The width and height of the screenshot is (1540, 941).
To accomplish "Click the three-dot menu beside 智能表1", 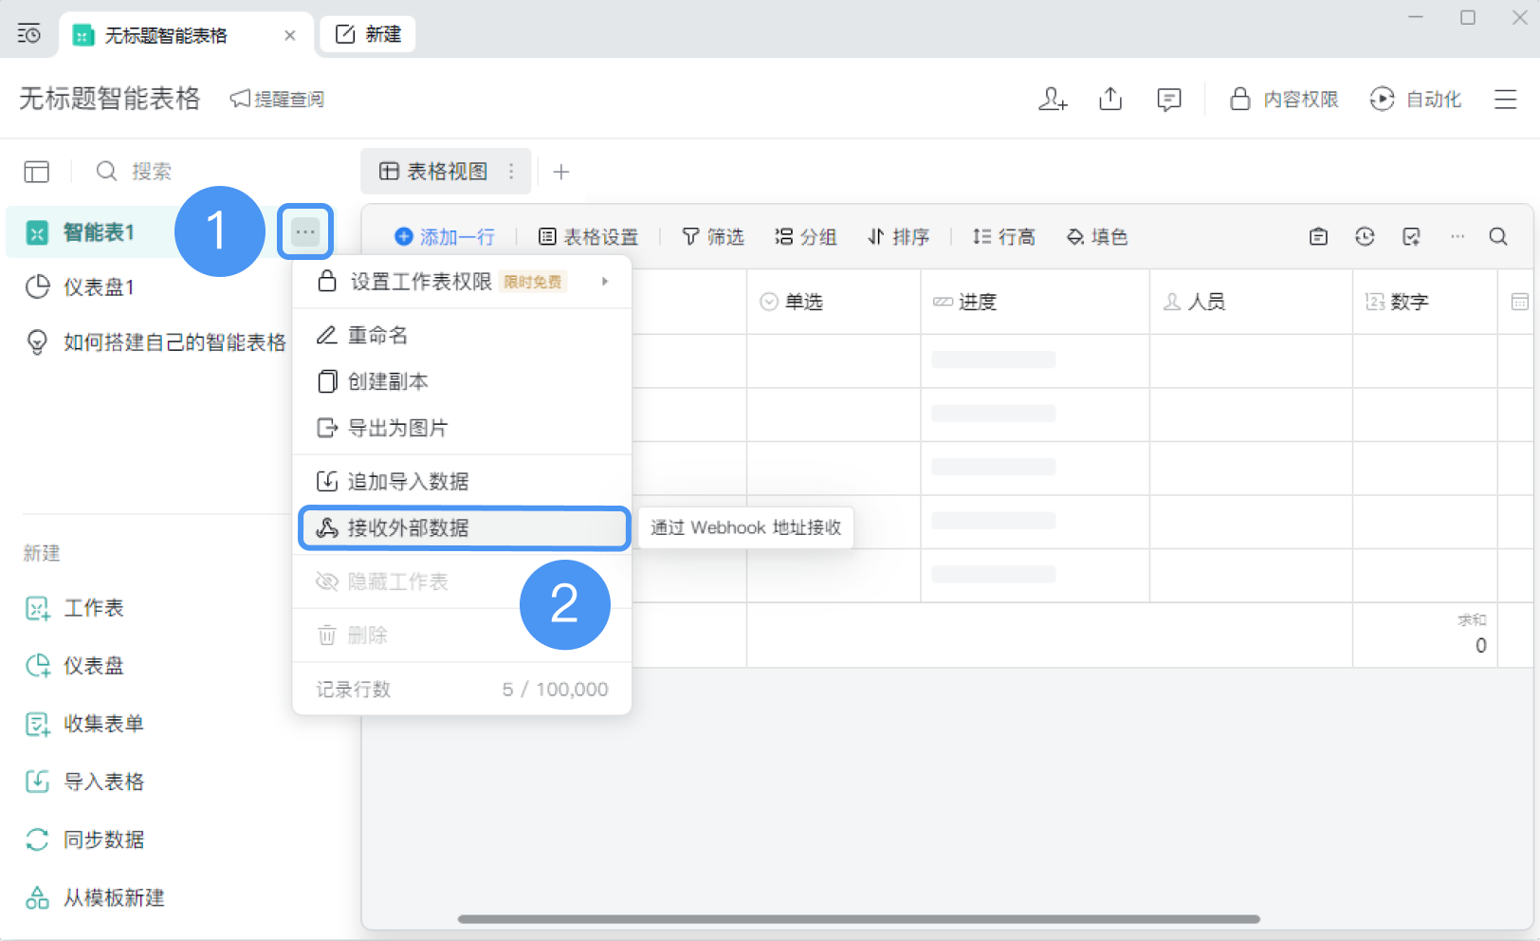I will pos(305,231).
